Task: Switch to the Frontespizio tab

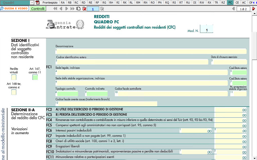Action: point(50,3)
